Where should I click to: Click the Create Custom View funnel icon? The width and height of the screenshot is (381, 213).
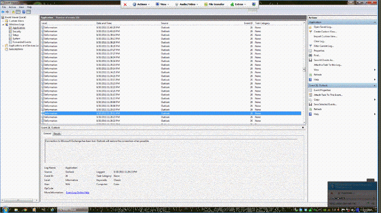click(311, 31)
